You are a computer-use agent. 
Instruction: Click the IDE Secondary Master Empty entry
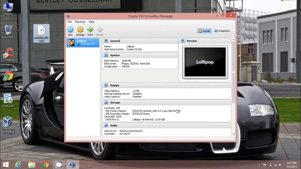tap(141, 114)
